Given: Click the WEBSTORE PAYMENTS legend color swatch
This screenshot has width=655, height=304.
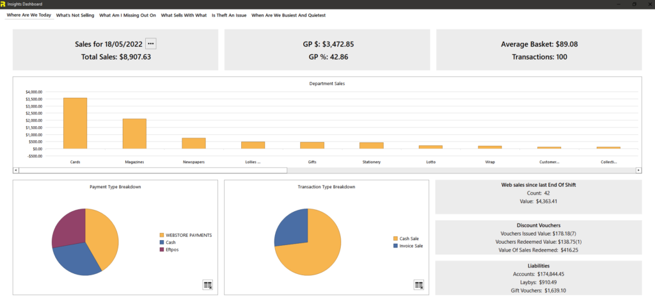Looking at the screenshot, I should coord(161,235).
